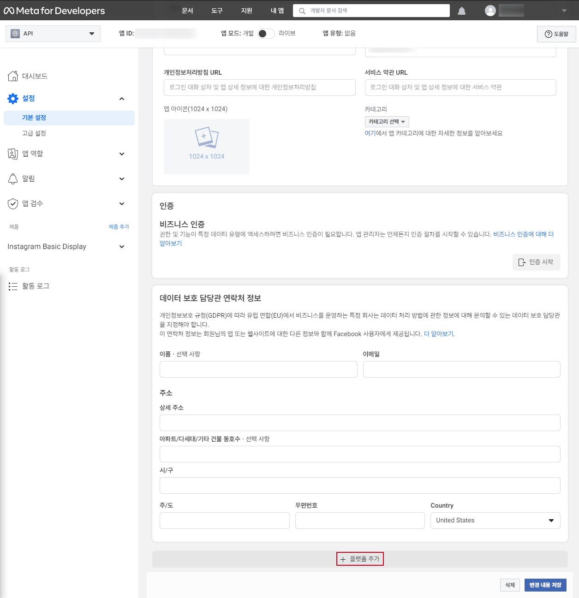Collapse the 설정 section chevron
Screen dimensions: 579x598
click(122, 99)
